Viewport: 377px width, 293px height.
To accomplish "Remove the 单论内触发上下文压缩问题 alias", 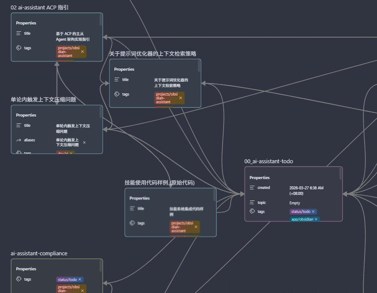I will 84,142.
